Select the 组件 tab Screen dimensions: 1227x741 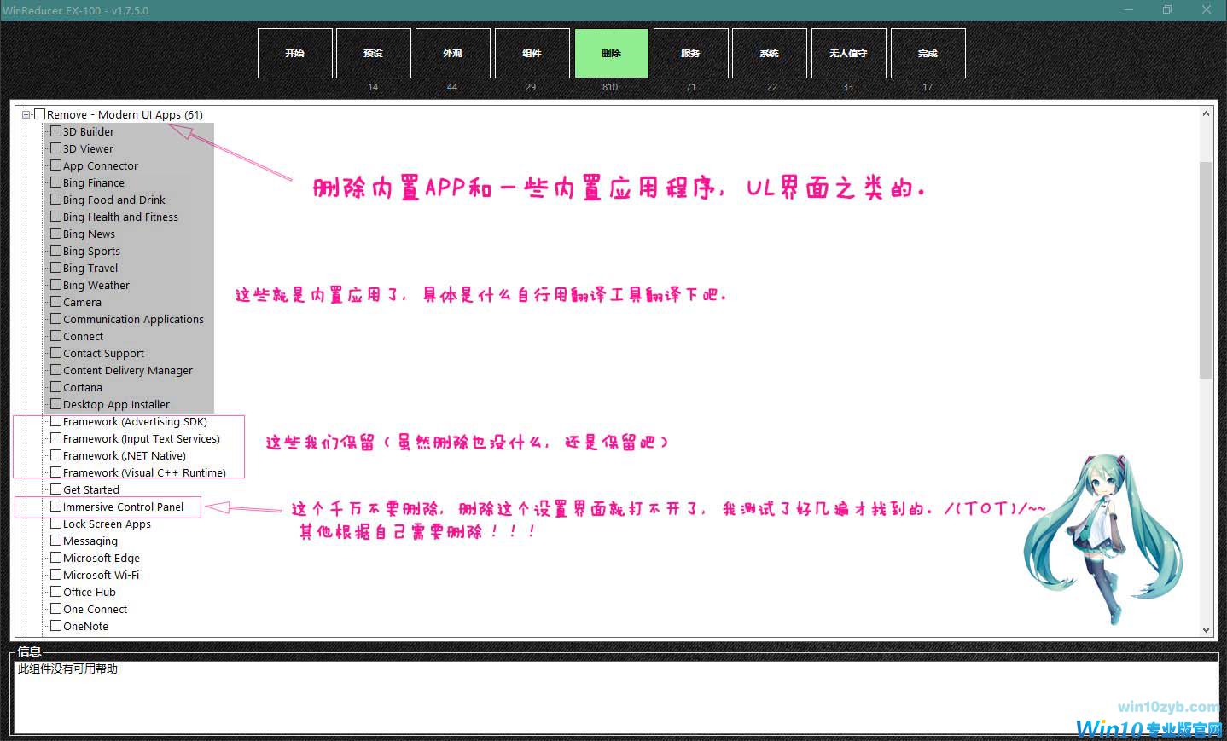click(532, 53)
